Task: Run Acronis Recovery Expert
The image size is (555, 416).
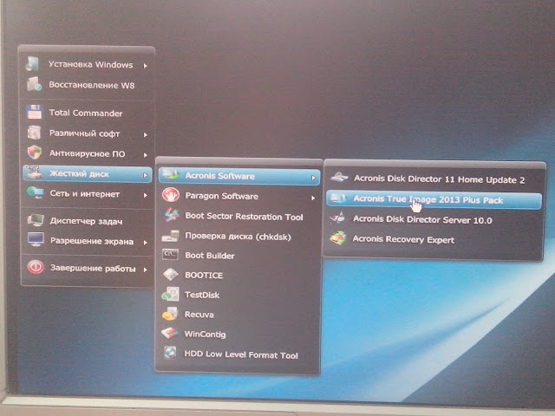Action: click(434, 239)
